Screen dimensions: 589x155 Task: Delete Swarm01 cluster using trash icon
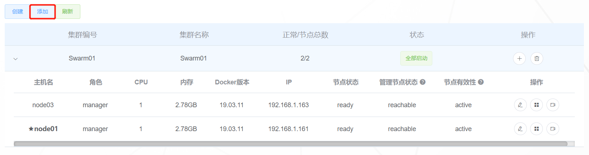(x=537, y=58)
